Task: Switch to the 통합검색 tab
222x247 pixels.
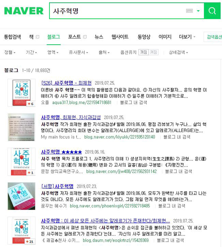Action: (12, 37)
